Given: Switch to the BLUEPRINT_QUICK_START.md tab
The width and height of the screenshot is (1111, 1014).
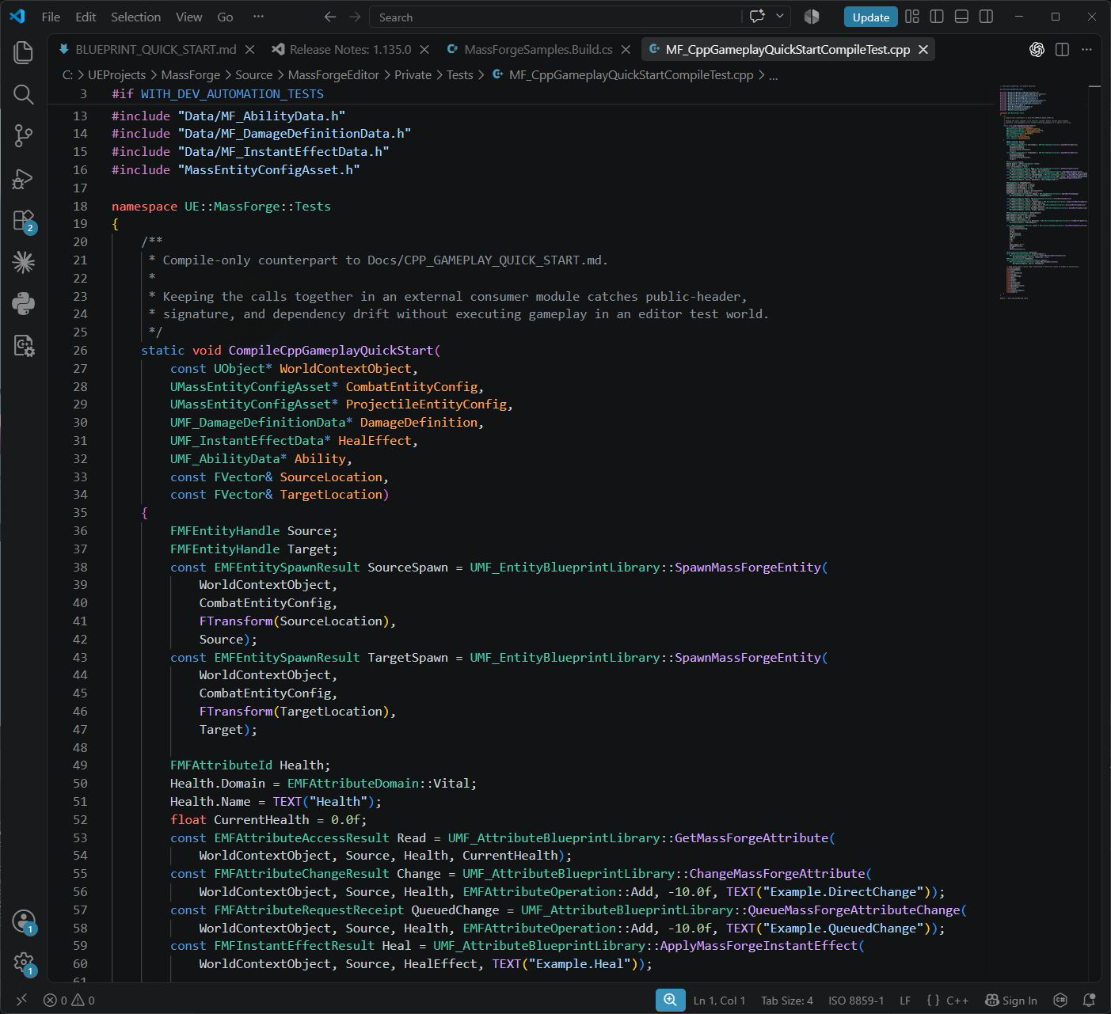Looking at the screenshot, I should [155, 49].
